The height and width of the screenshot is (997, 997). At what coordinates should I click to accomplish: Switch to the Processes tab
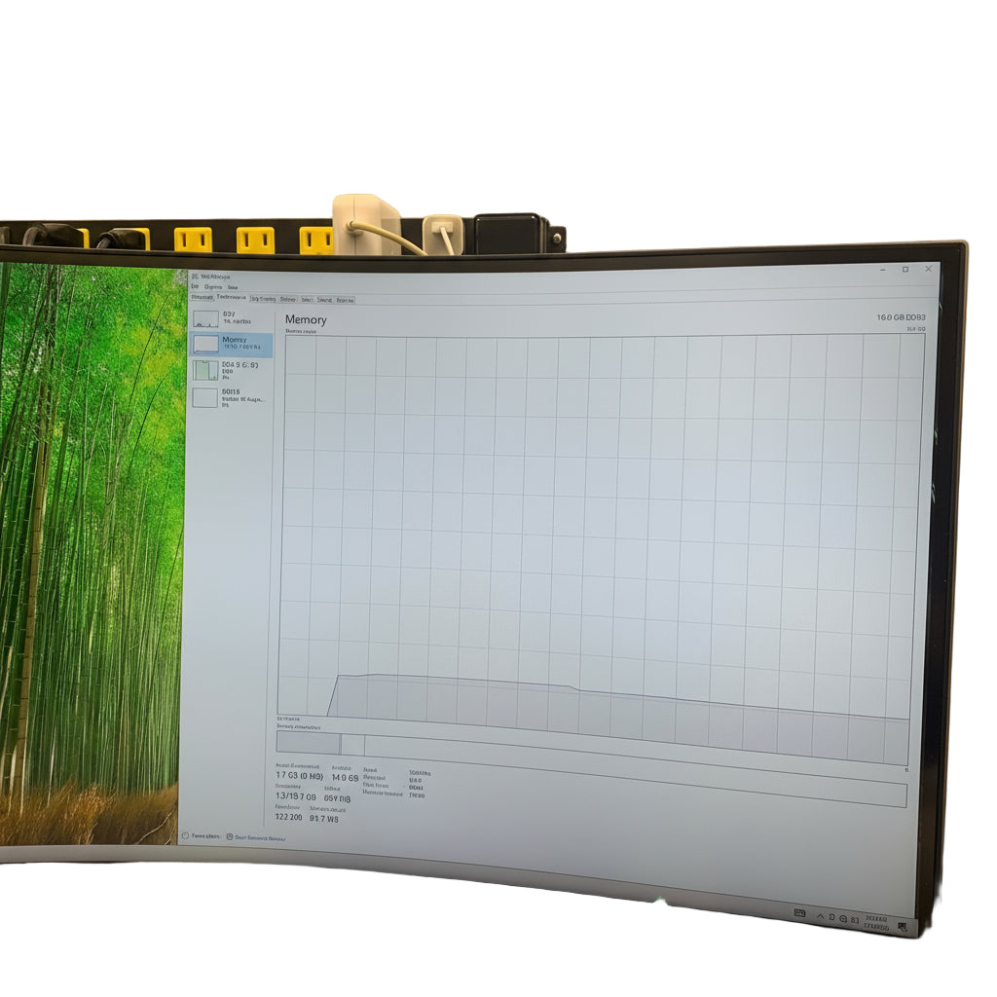[x=203, y=298]
